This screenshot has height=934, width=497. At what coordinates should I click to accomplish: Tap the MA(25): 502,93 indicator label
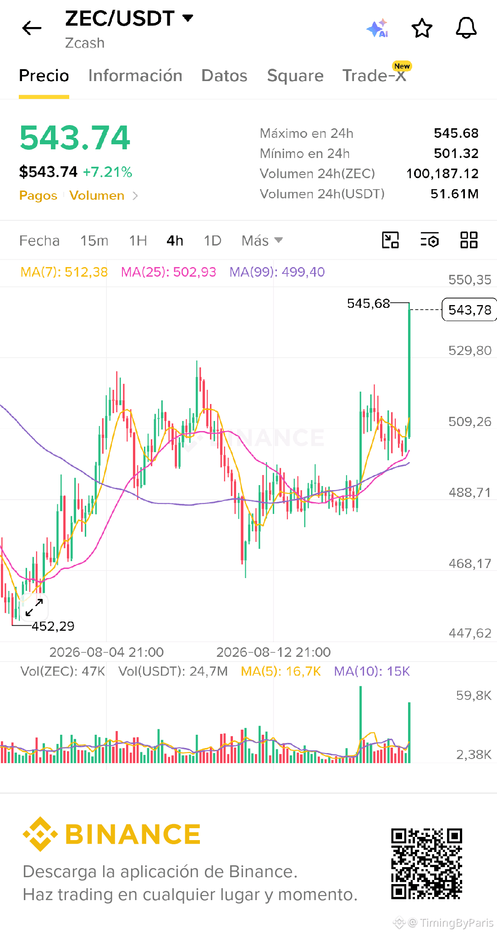pos(168,272)
